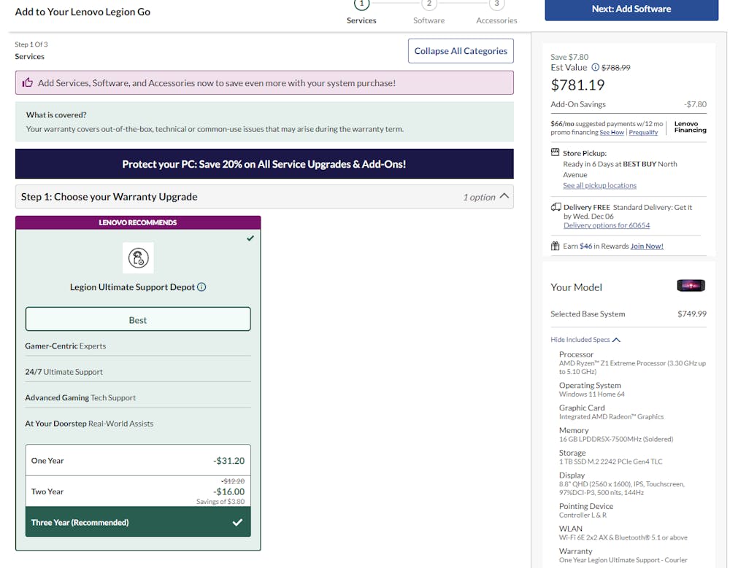The height and width of the screenshot is (568, 730).
Task: Click the Next: Add Software button
Action: tap(631, 9)
